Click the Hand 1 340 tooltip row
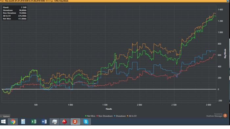The height and width of the screenshot is (129, 230). 15,7
